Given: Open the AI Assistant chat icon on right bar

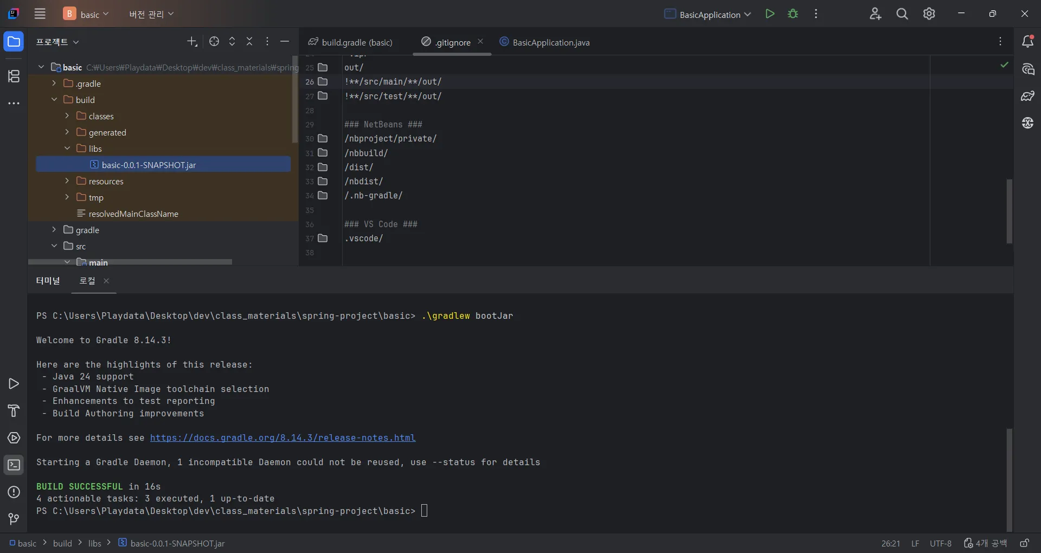Looking at the screenshot, I should point(1027,69).
